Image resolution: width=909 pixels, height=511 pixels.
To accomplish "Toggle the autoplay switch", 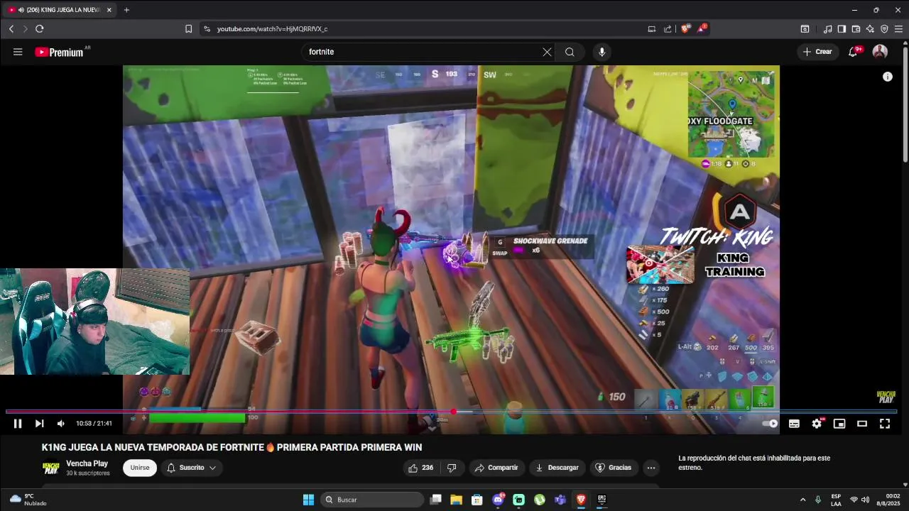I will coord(770,424).
